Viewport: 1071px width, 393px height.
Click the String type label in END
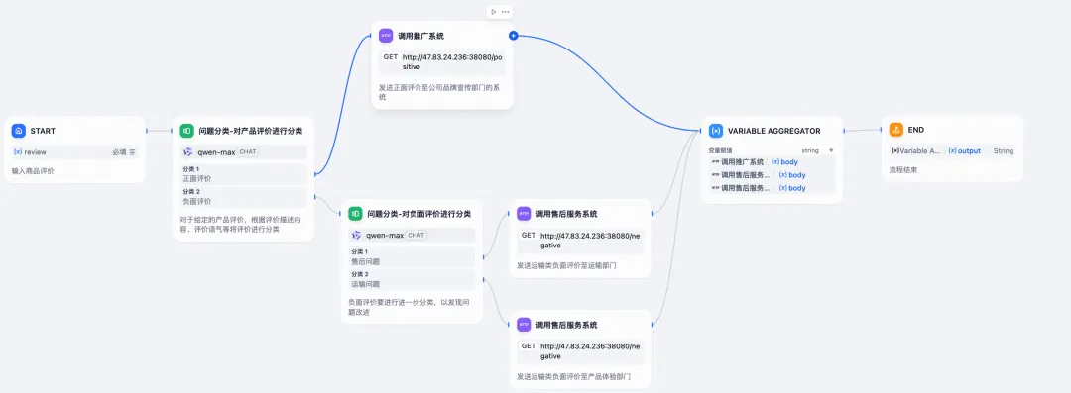[1004, 151]
